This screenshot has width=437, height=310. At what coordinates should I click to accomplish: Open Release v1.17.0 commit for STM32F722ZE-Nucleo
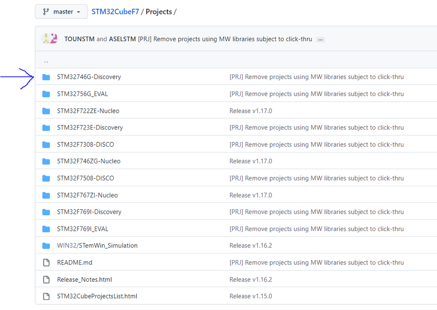click(251, 111)
